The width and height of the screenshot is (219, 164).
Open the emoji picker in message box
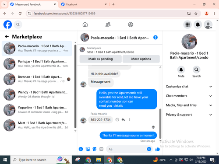click(x=149, y=149)
